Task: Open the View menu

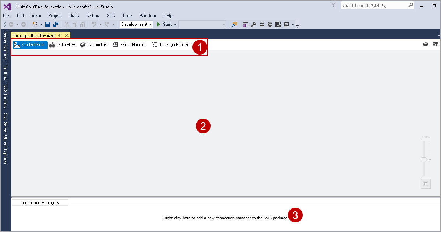Action: [x=36, y=15]
